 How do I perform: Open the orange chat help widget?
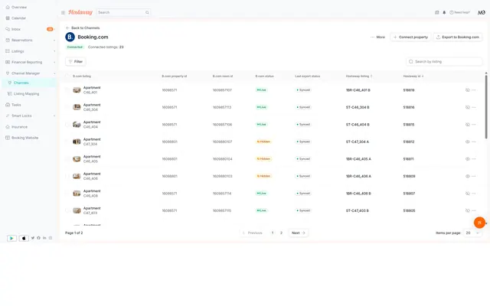[480, 223]
